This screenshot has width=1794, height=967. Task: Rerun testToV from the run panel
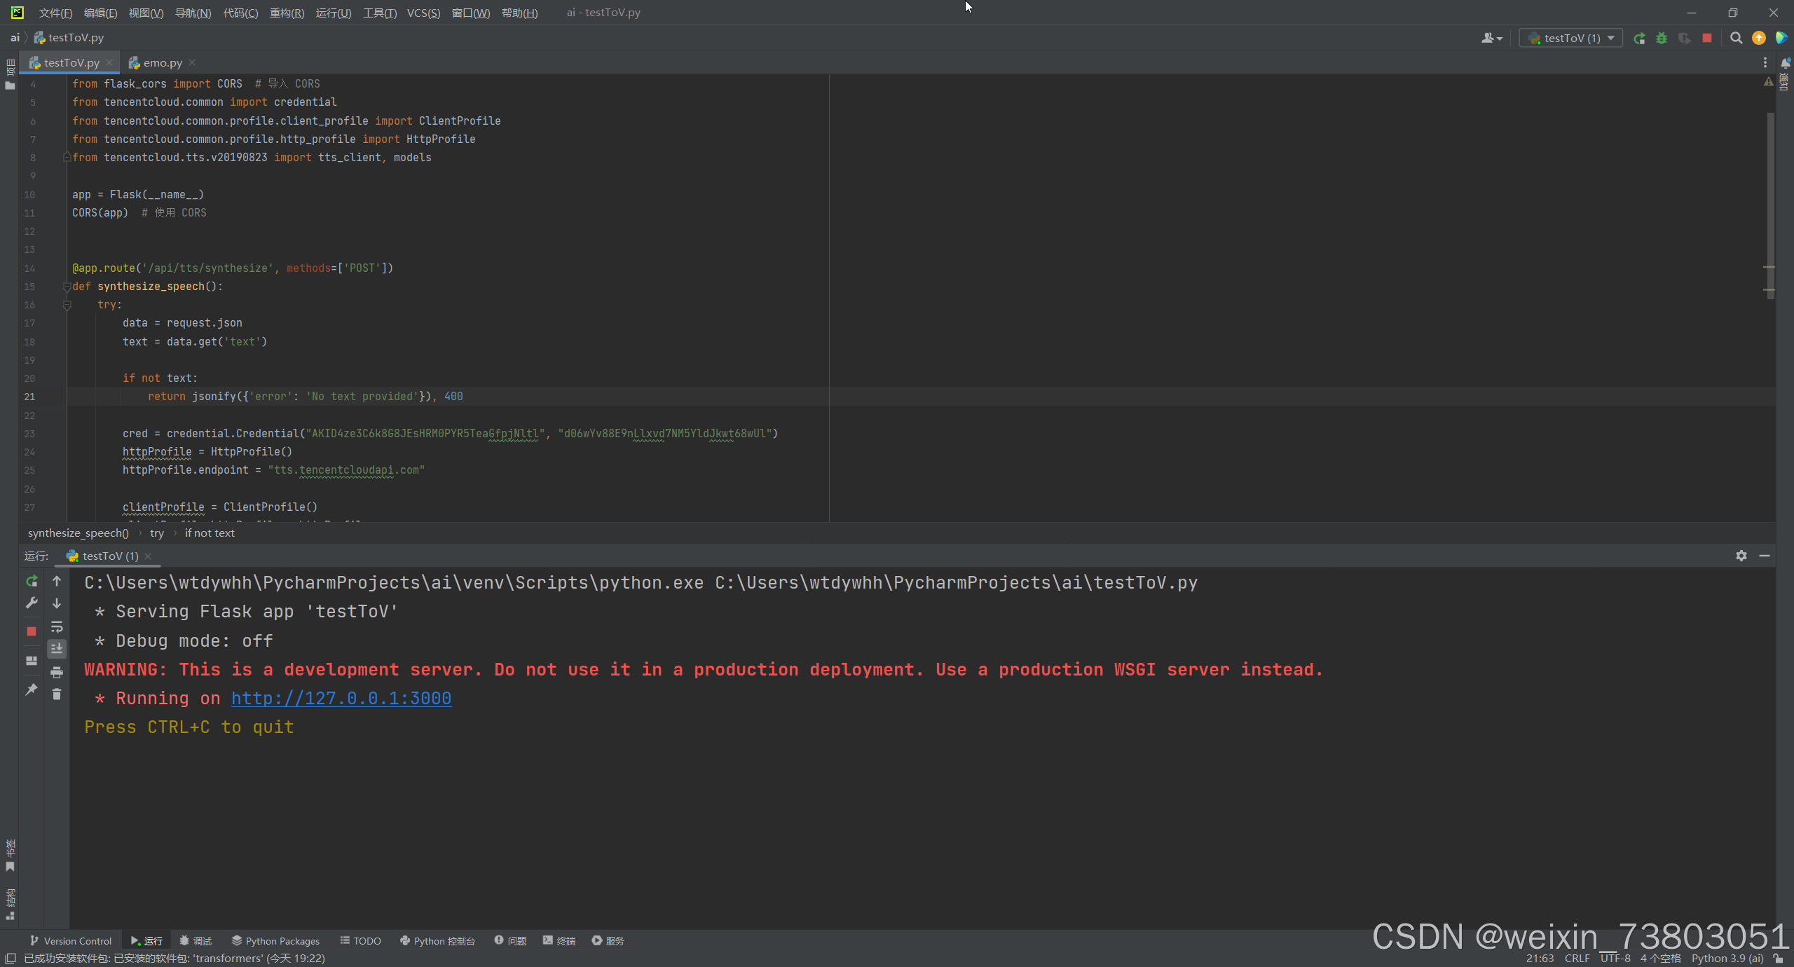32,581
